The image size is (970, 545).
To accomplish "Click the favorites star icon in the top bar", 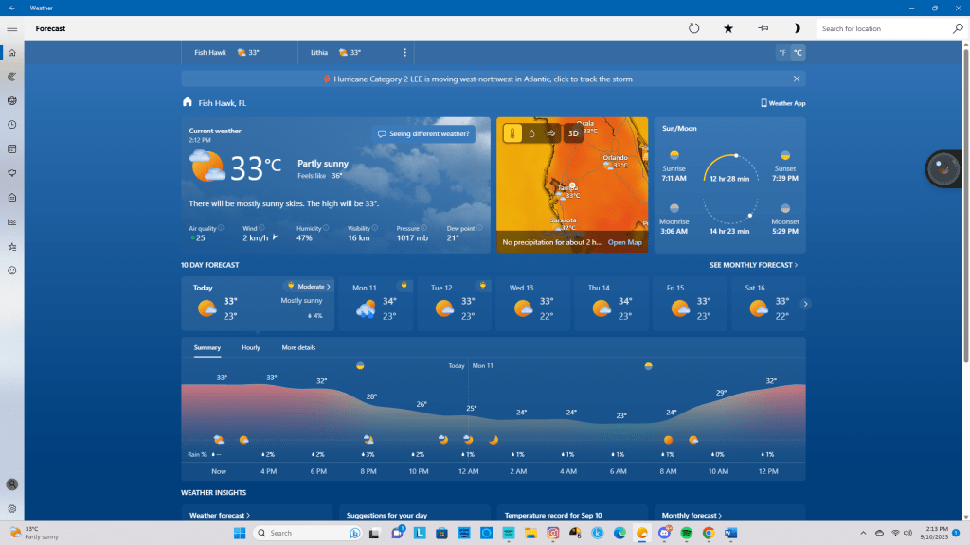I will pyautogui.click(x=728, y=28).
